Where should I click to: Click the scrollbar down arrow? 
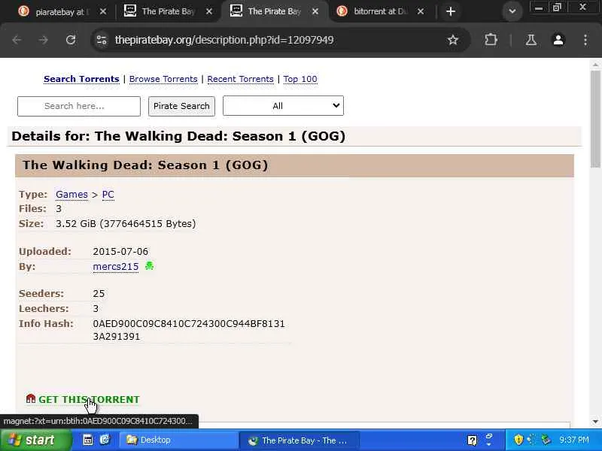tap(595, 422)
